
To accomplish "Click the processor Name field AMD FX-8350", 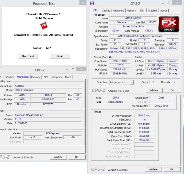I will [x=133, y=18].
